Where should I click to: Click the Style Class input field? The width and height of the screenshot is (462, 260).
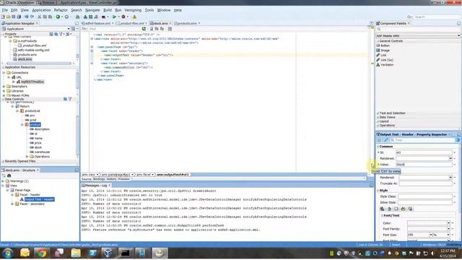425,196
